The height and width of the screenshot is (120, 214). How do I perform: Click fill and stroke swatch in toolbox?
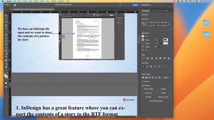coord(6,76)
